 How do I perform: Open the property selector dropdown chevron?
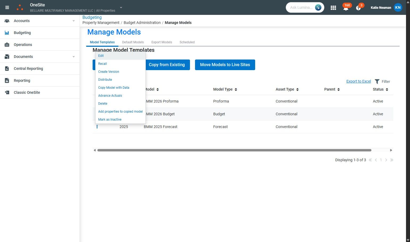pos(121,7)
